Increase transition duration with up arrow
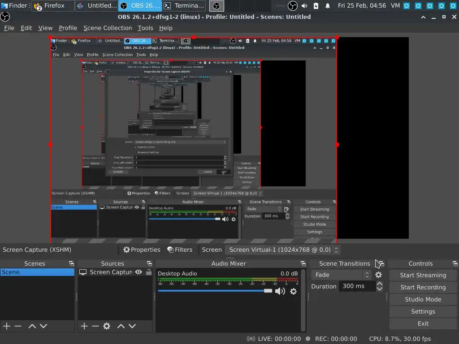459x344 pixels. pos(379,284)
